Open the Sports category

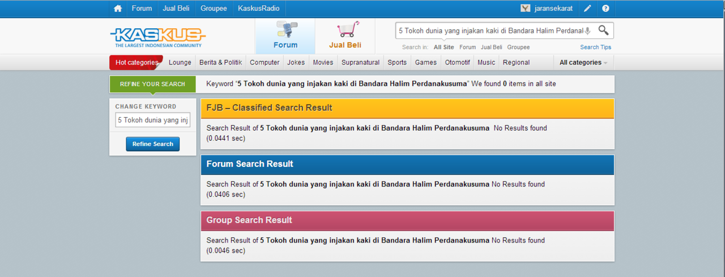pyautogui.click(x=397, y=63)
